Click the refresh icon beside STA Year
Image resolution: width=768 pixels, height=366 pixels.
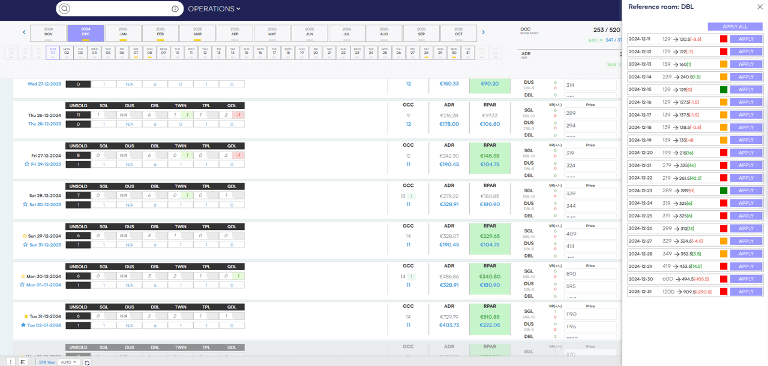pos(87,362)
